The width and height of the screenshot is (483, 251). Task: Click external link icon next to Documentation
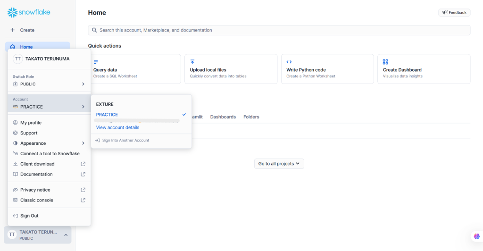pos(83,174)
